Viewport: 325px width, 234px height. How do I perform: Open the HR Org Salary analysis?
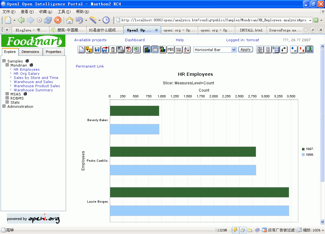(27, 74)
